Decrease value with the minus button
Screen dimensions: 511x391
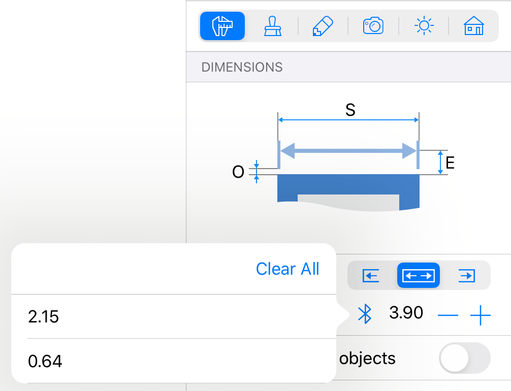(x=448, y=316)
